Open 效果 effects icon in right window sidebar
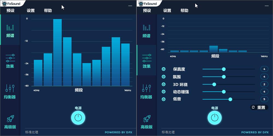 pyautogui.click(x=147, y=58)
